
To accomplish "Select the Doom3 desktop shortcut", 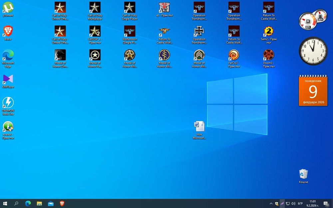I will 269,59.
